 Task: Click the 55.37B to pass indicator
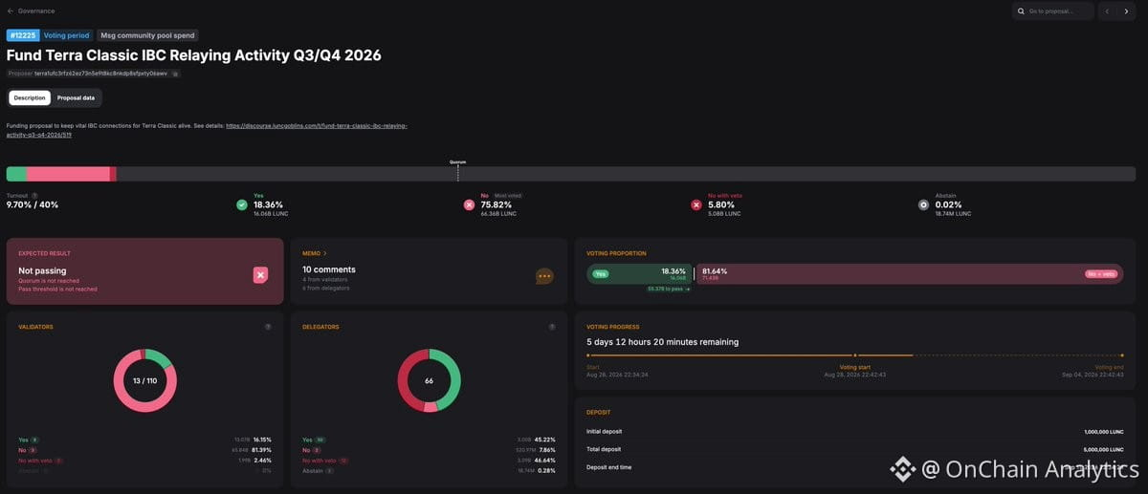[x=669, y=288]
